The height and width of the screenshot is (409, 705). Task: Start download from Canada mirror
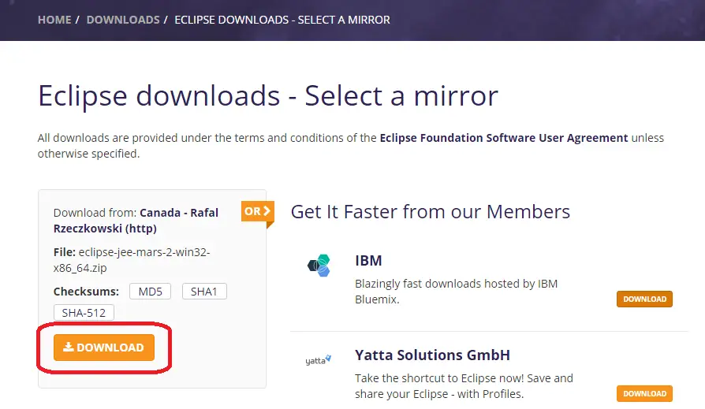(x=104, y=348)
